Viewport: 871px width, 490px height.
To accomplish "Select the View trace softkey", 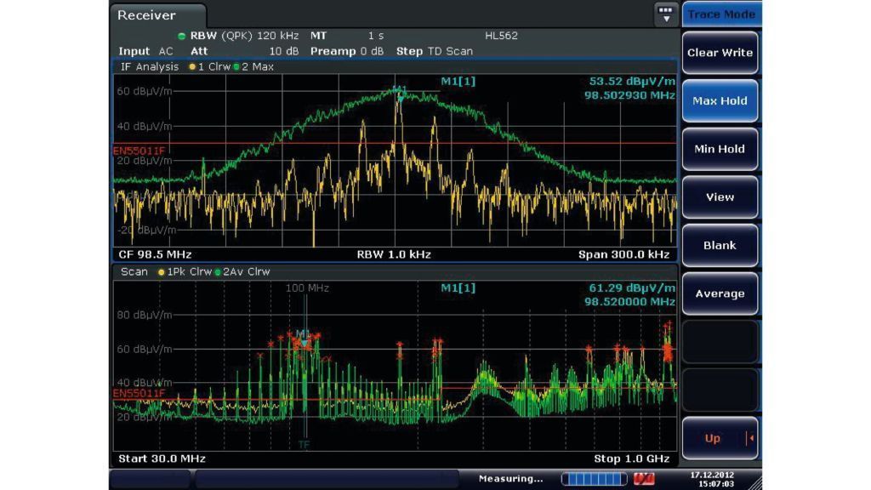I will (x=720, y=197).
